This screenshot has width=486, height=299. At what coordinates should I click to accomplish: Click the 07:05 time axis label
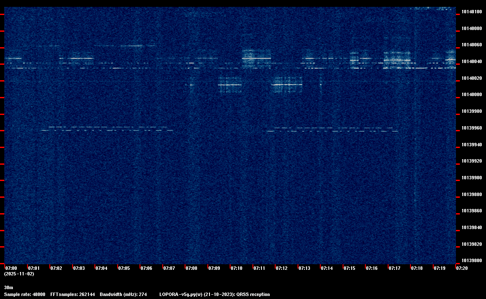click(x=124, y=268)
